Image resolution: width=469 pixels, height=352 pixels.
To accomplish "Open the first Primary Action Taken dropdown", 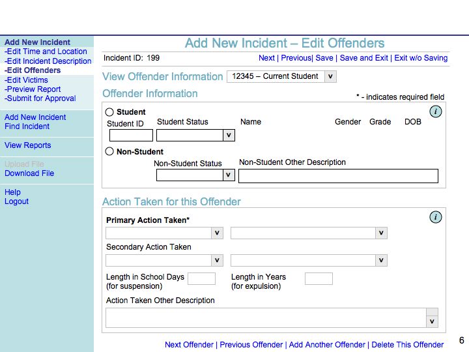I will click(165, 233).
